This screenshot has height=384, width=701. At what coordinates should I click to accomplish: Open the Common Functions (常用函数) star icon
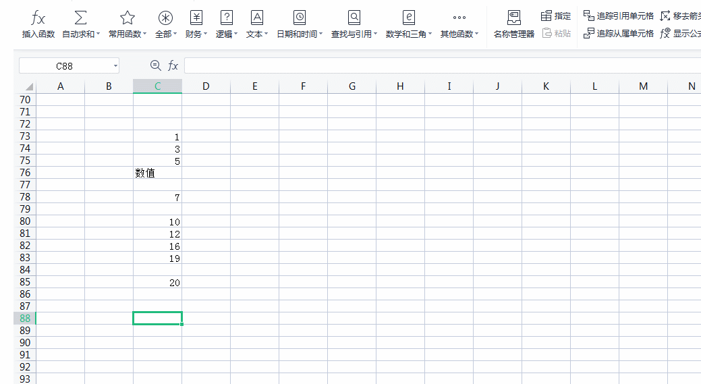(128, 18)
